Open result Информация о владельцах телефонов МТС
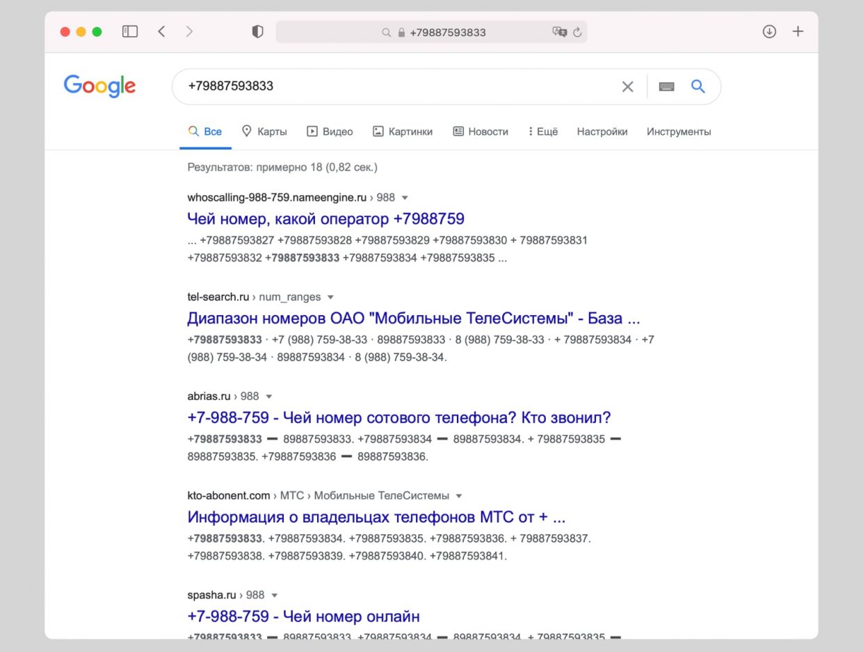This screenshot has height=652, width=863. click(x=376, y=518)
